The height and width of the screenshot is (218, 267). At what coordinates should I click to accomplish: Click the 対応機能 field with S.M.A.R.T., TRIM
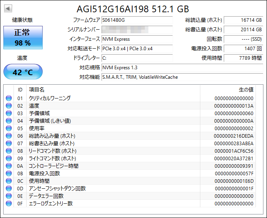182,77
